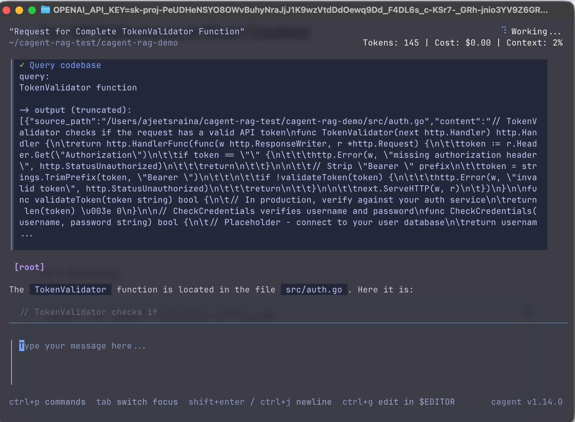
Task: Click the shift+enter newline hint
Action: 260,402
